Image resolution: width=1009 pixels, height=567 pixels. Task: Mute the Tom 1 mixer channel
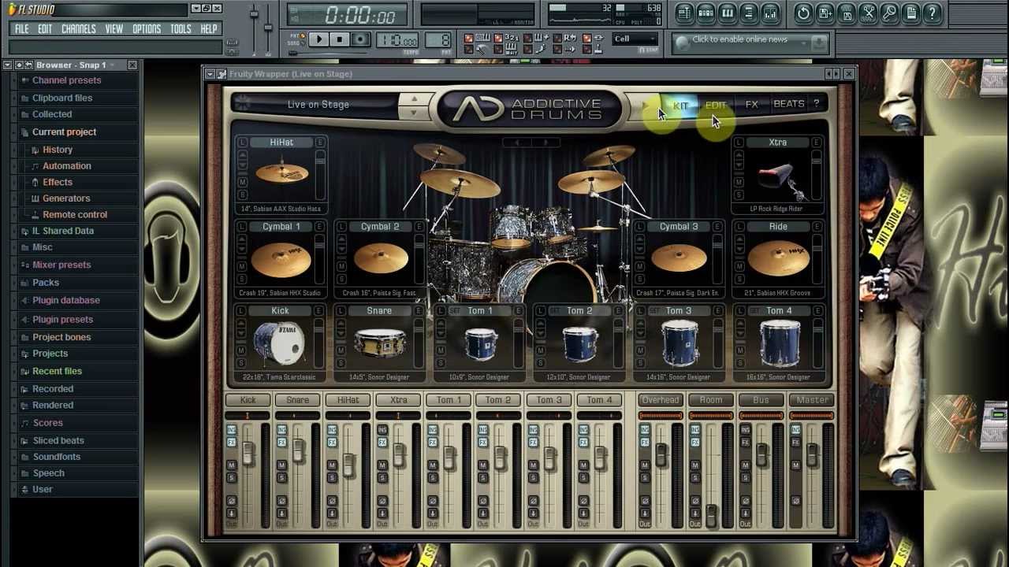(433, 465)
